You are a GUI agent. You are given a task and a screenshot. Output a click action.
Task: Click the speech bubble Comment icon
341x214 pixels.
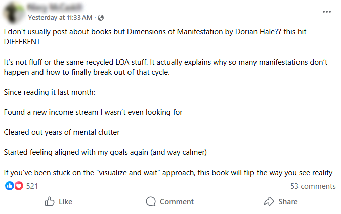tap(151, 202)
